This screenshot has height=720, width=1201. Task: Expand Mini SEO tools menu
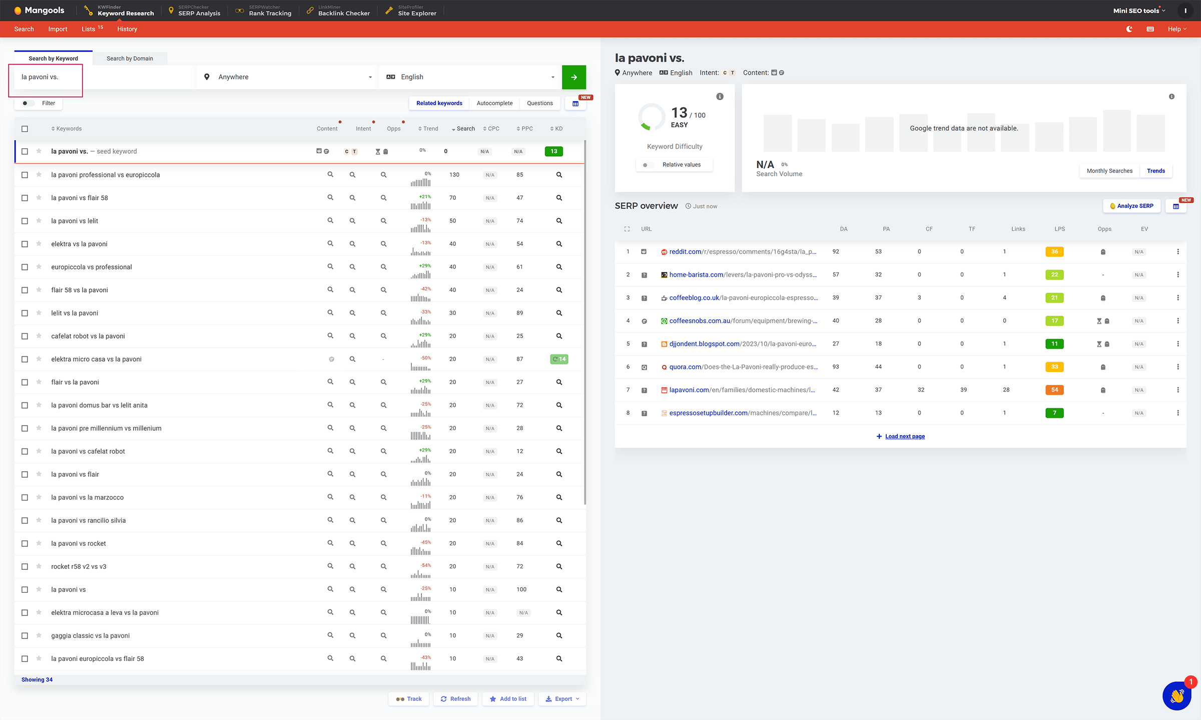(x=1139, y=11)
